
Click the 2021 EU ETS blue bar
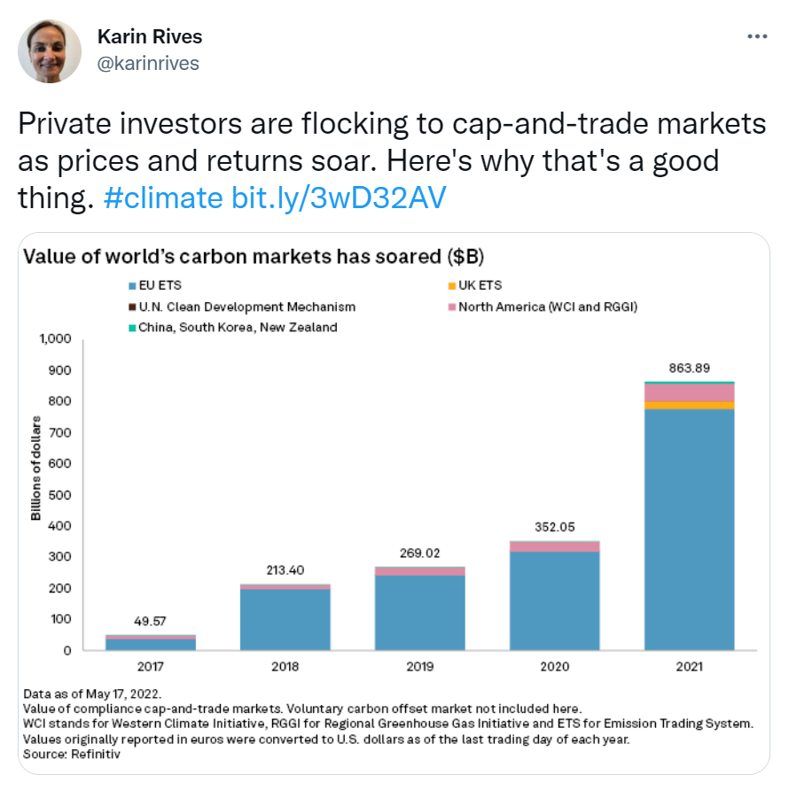coord(690,530)
